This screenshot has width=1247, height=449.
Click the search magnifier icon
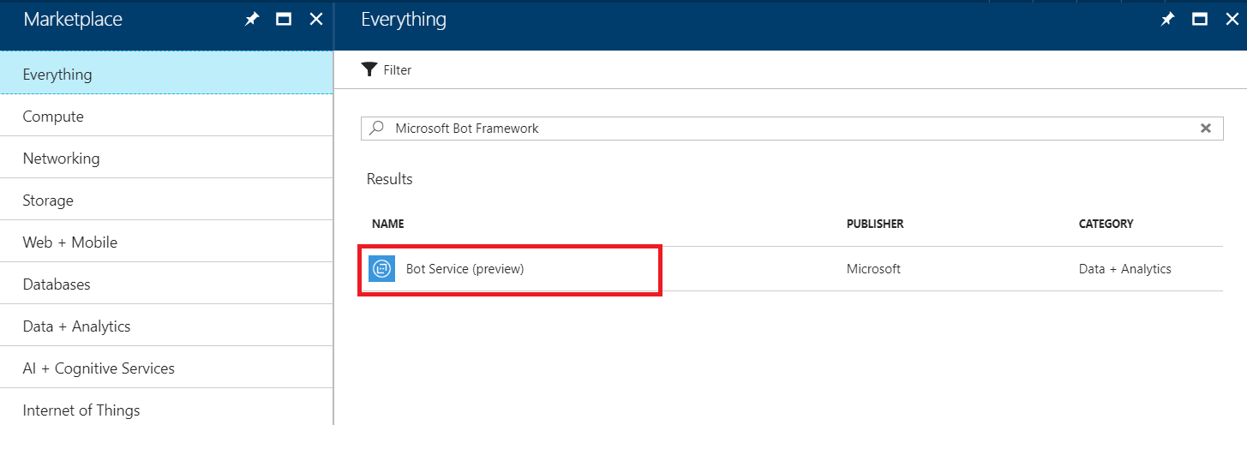[376, 129]
